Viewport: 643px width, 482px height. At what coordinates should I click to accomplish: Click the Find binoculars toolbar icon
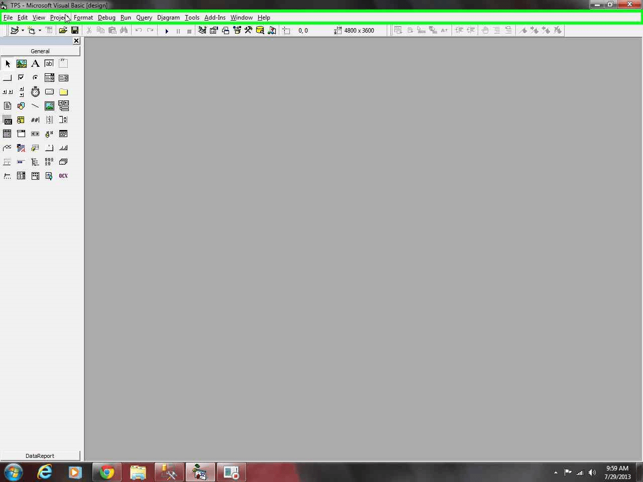pos(124,31)
